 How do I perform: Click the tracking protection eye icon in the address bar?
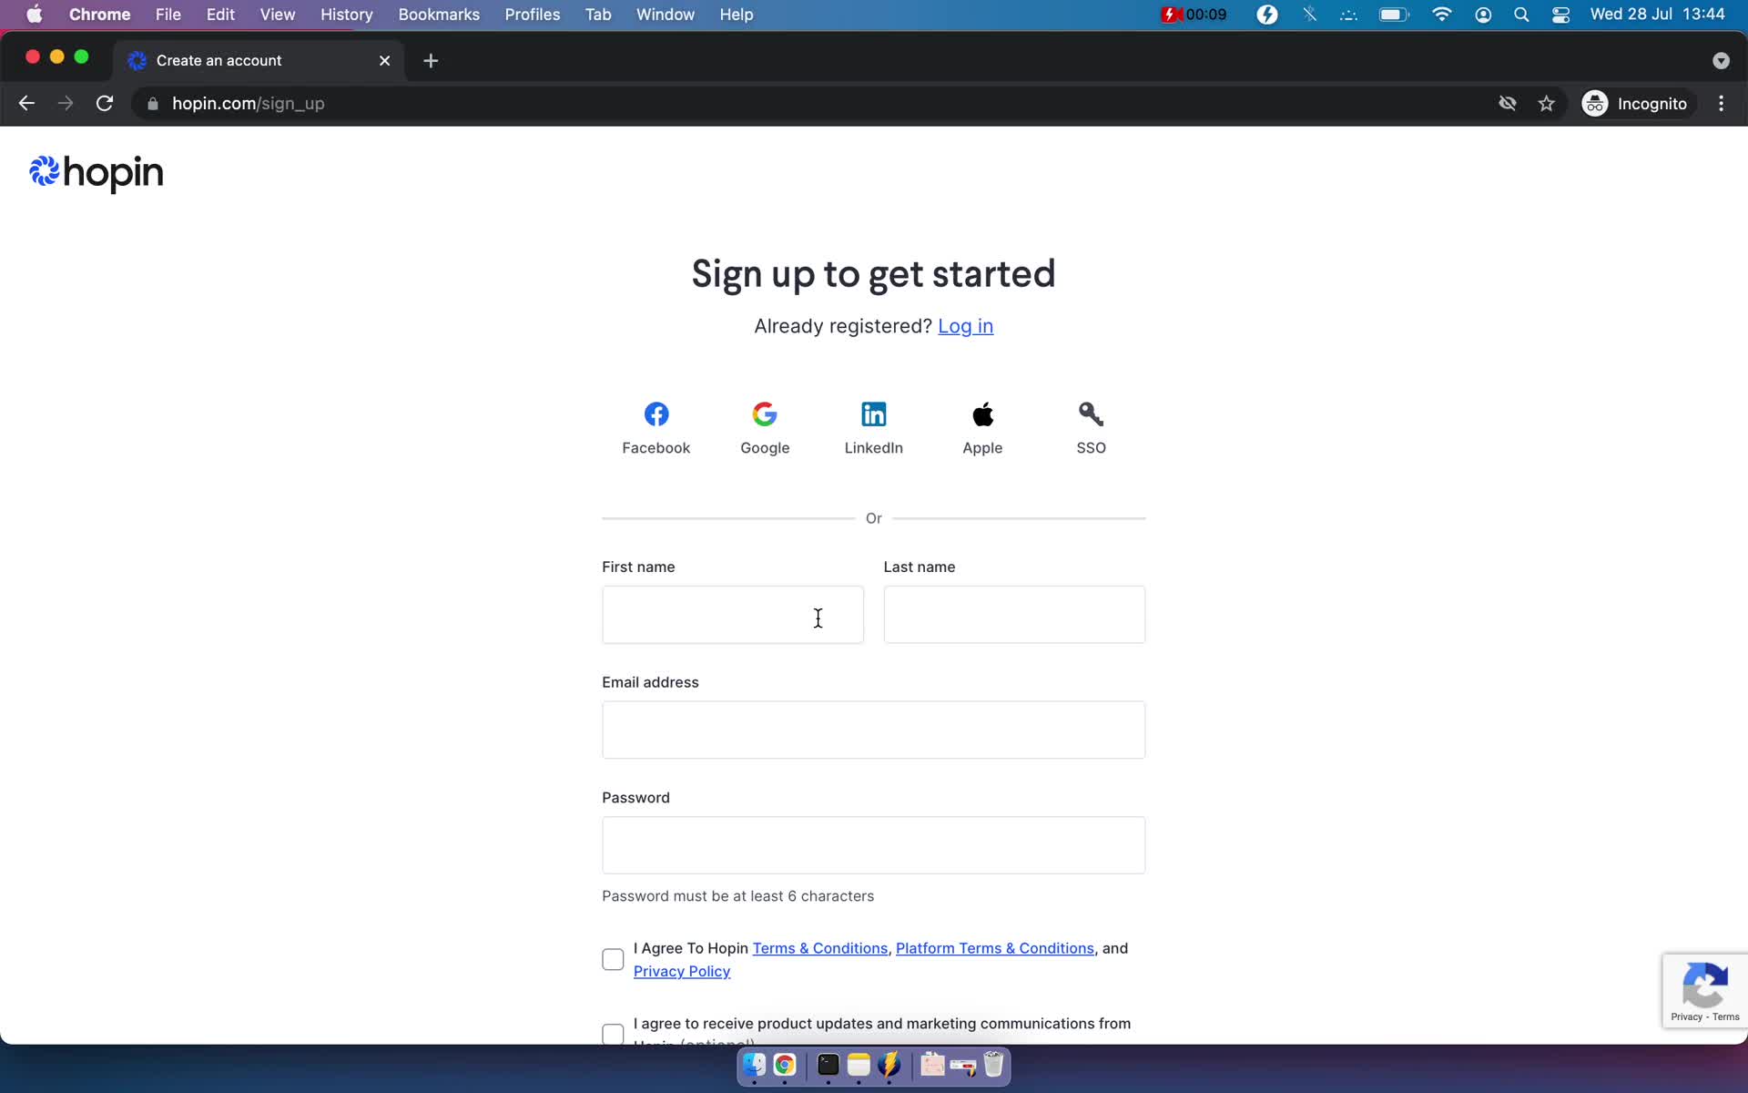pyautogui.click(x=1508, y=104)
